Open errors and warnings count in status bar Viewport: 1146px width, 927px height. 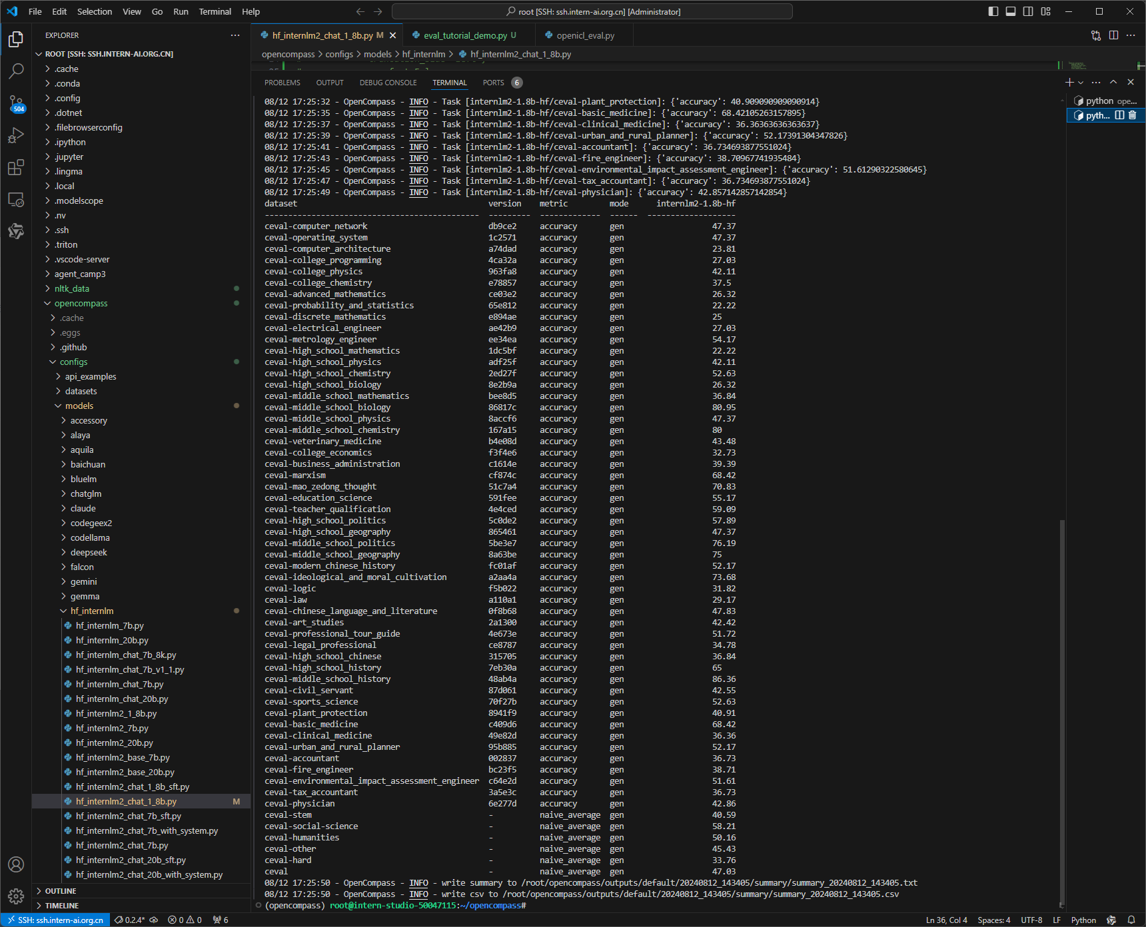(185, 920)
